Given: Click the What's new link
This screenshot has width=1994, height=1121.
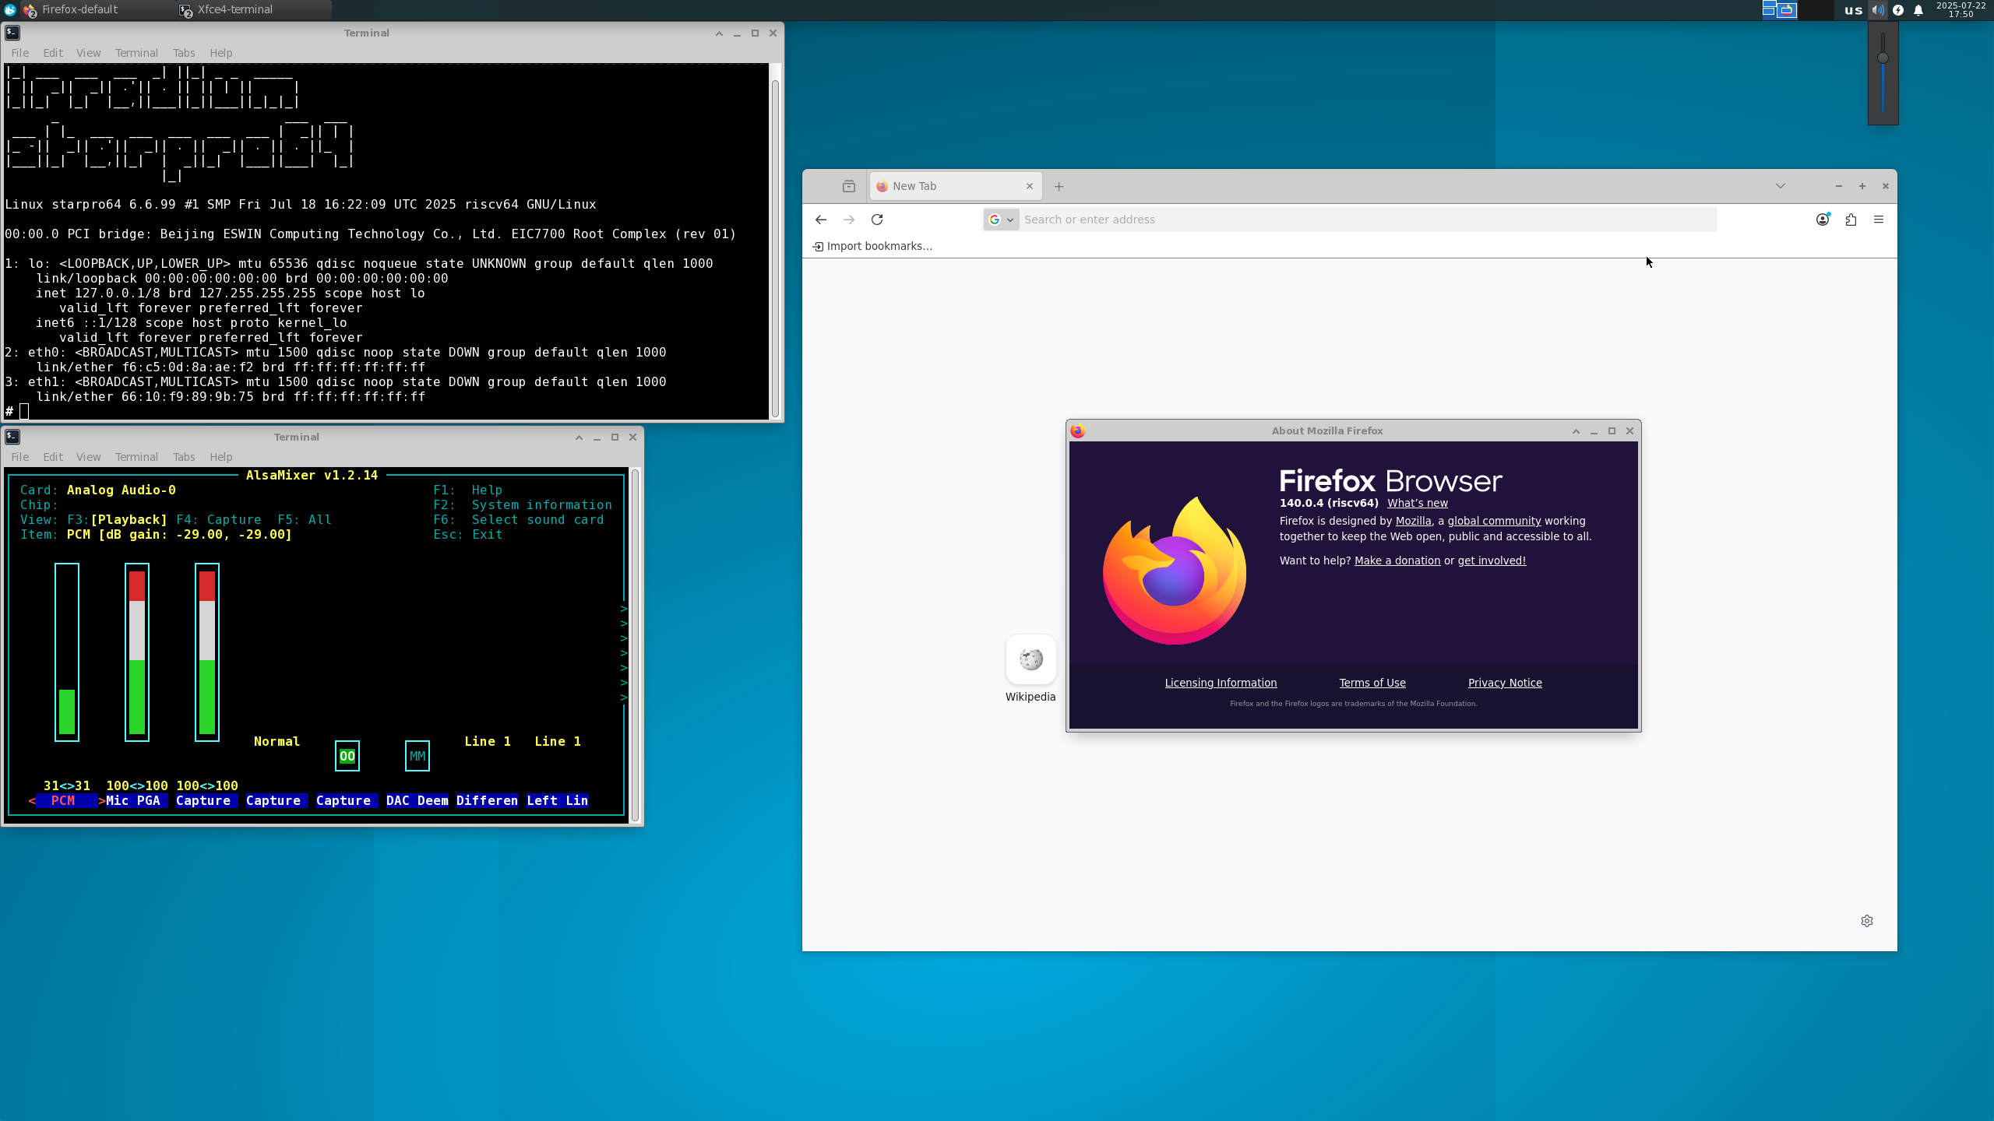Looking at the screenshot, I should [x=1417, y=503].
